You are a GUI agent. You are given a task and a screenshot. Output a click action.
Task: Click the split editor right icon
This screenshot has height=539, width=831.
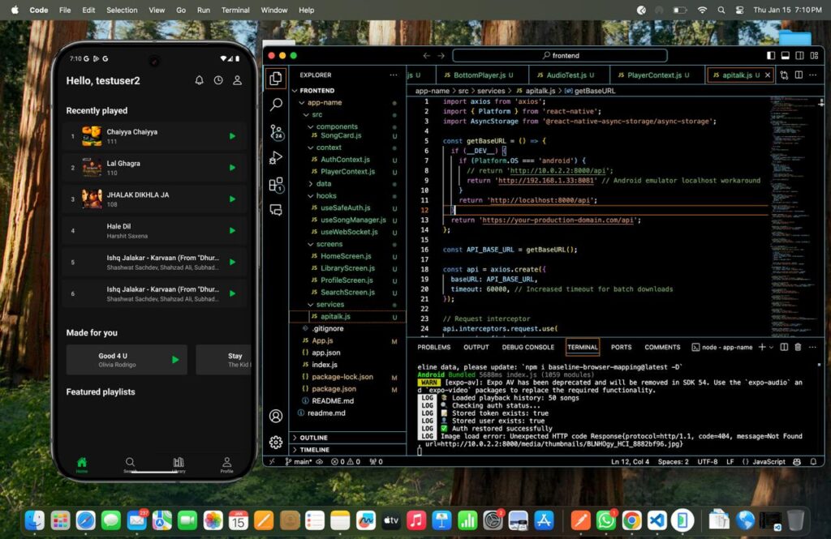point(799,75)
